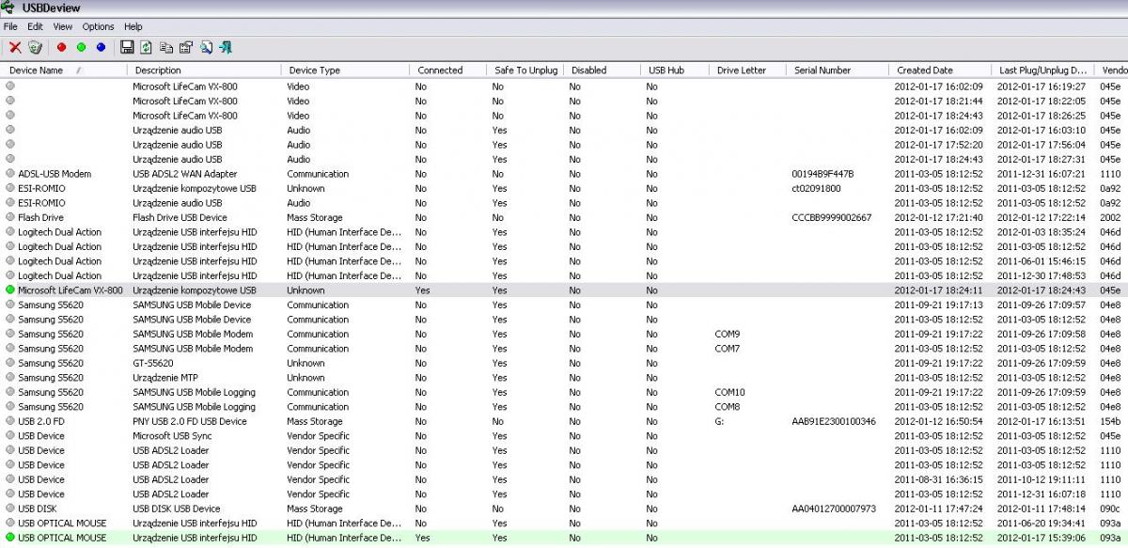Click the green dot Enable Devices icon
Screen dimensions: 1128x548
[x=81, y=47]
